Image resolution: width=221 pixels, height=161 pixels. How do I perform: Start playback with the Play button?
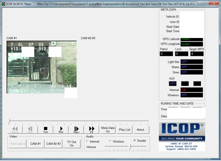tap(61, 130)
